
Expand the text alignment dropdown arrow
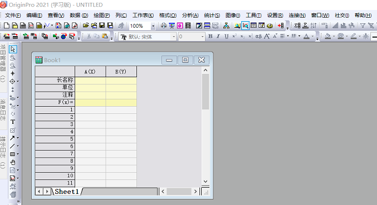point(288,36)
